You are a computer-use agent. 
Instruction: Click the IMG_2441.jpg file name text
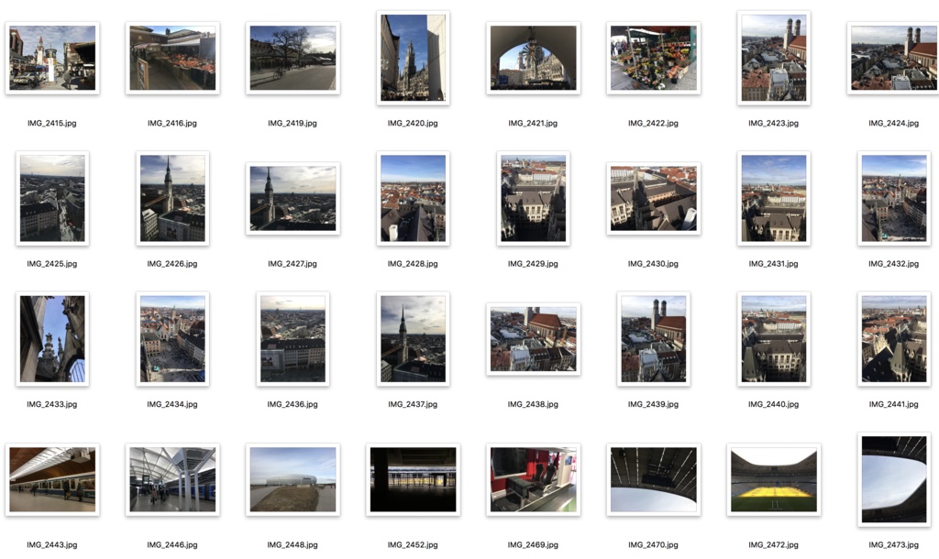pos(893,404)
